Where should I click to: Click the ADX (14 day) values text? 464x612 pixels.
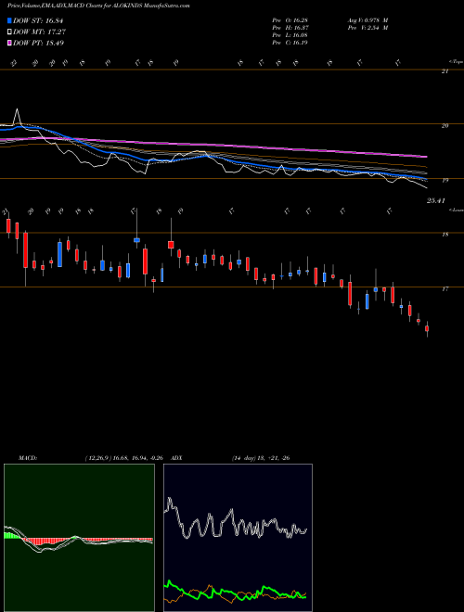261,458
